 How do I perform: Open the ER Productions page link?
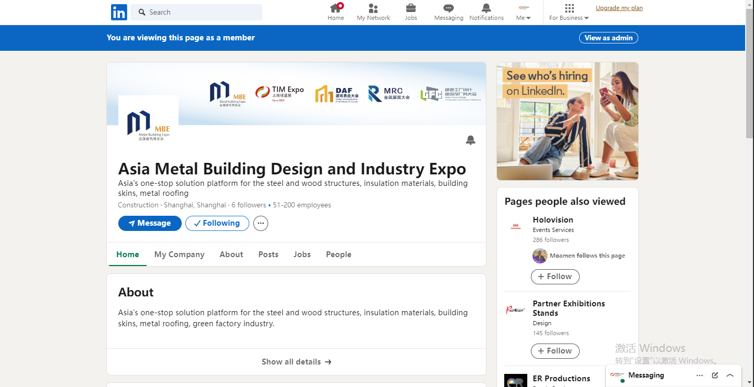[561, 379]
